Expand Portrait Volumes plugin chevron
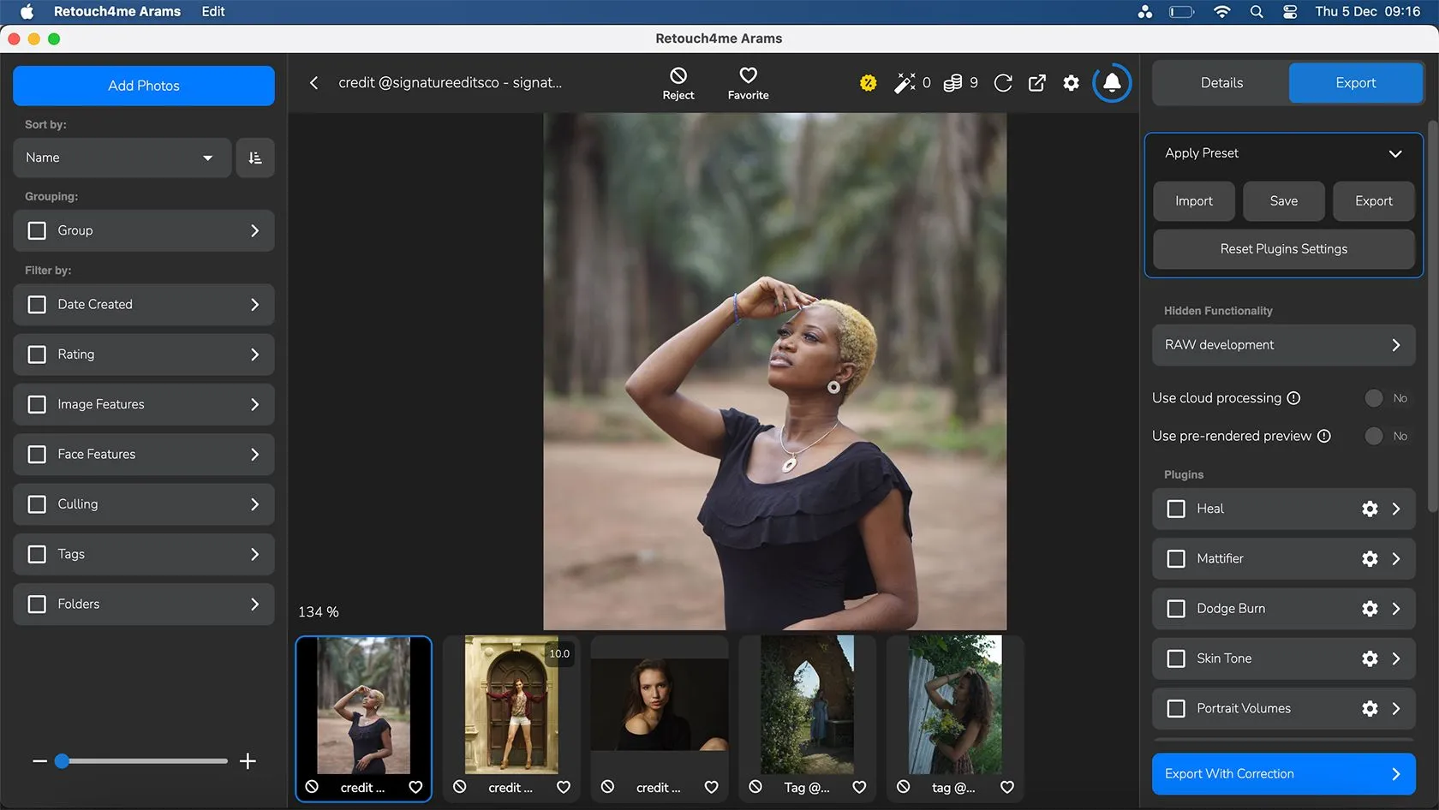Image resolution: width=1439 pixels, height=810 pixels. click(x=1396, y=709)
